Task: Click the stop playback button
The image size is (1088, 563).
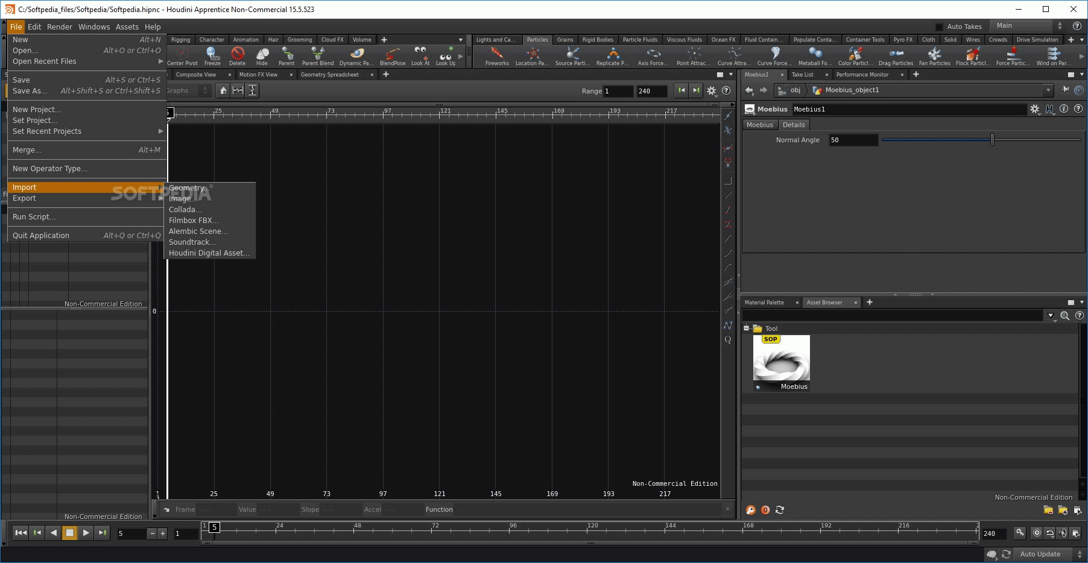Action: click(69, 533)
